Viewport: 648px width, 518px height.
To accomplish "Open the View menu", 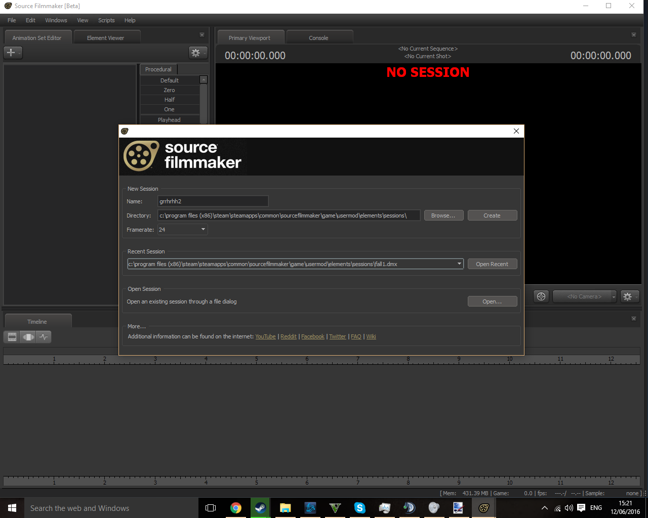I will coord(83,20).
